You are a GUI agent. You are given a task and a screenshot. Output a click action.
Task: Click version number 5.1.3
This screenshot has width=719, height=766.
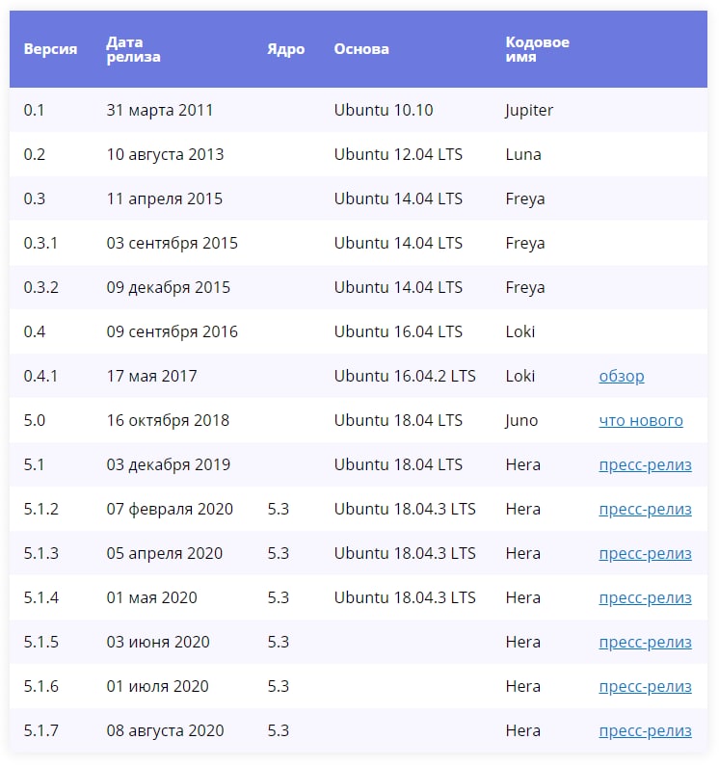[x=40, y=553]
